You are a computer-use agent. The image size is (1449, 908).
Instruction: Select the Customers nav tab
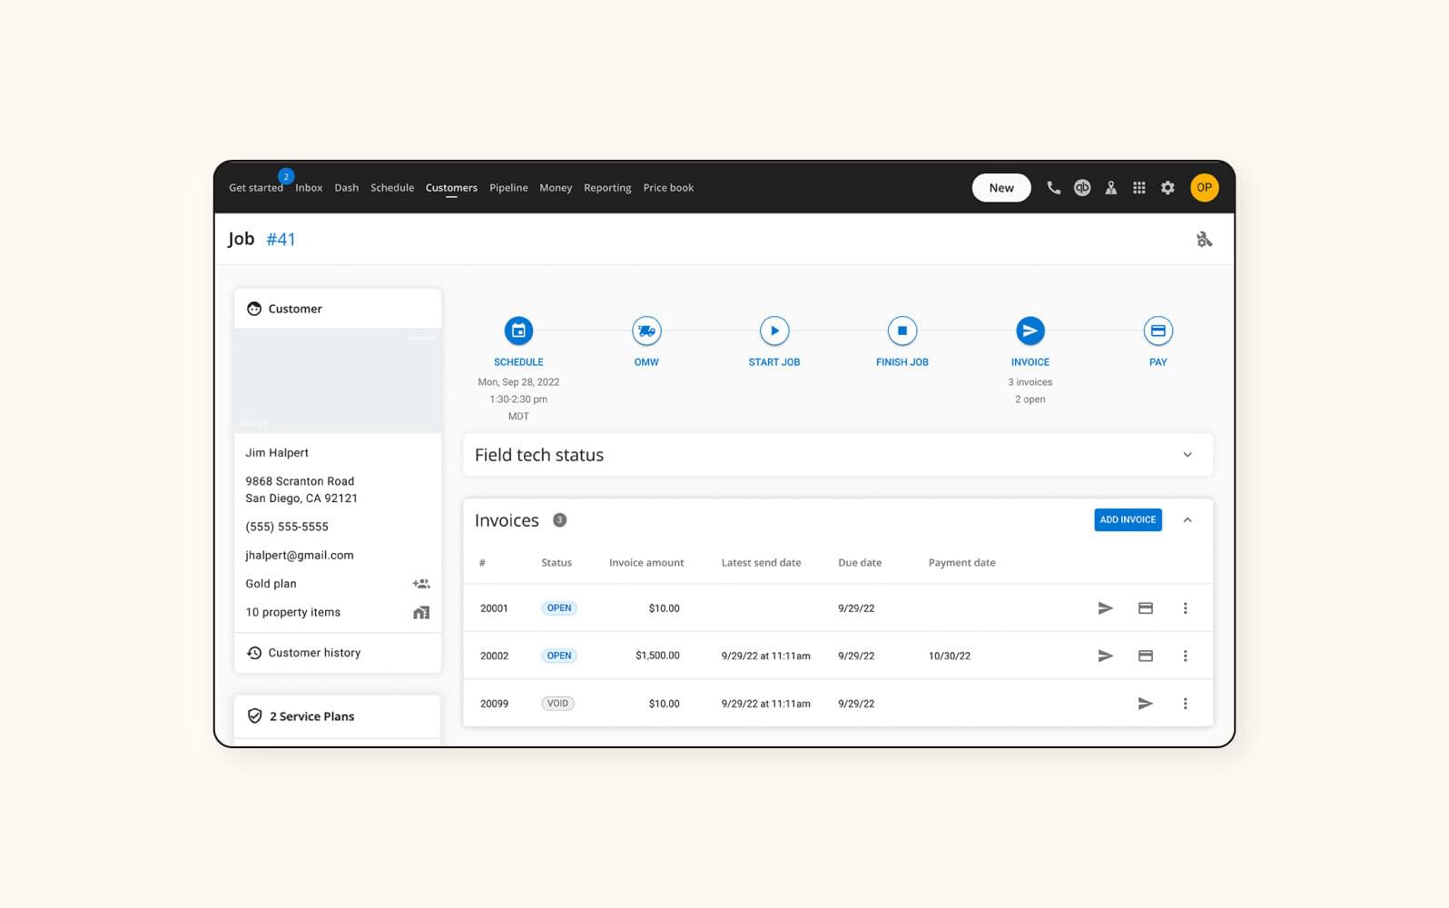click(451, 188)
